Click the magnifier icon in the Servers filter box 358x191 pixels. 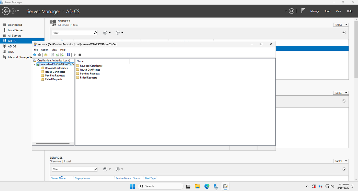pyautogui.click(x=95, y=33)
